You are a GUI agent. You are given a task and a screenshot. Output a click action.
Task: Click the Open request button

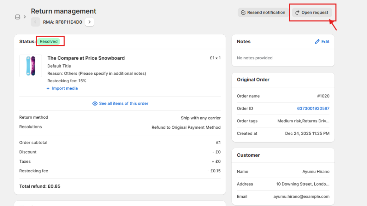click(x=313, y=12)
